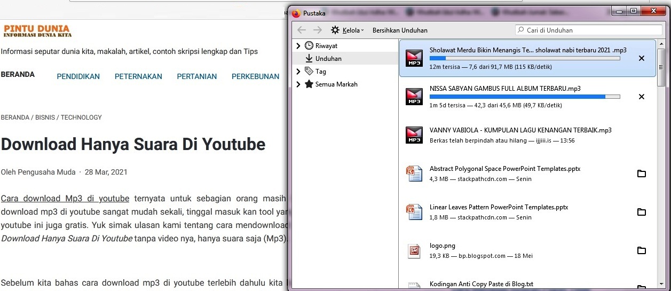
Task: Click the Riwayat clock icon
Action: click(309, 46)
